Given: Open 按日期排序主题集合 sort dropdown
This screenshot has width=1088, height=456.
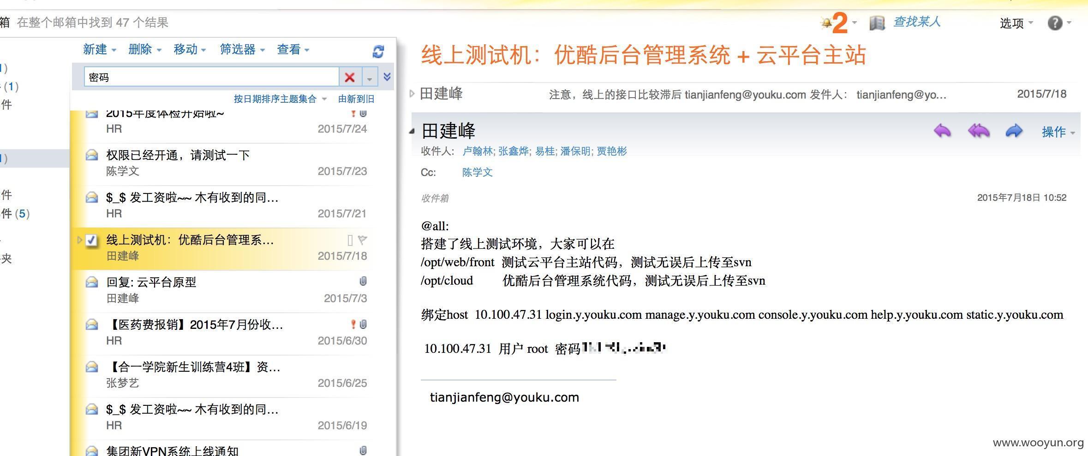Looking at the screenshot, I should click(x=280, y=99).
